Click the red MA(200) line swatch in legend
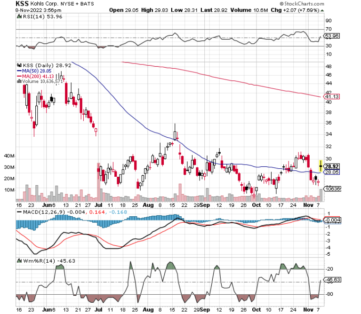Image resolution: width=361 pixels, height=314 pixels. (19, 76)
